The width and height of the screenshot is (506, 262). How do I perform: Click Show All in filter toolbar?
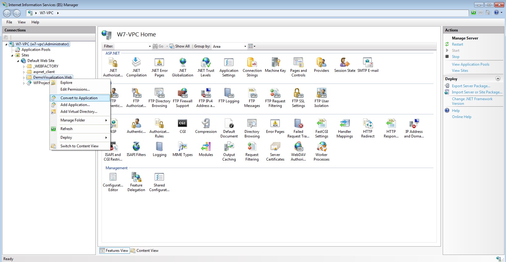click(x=180, y=46)
